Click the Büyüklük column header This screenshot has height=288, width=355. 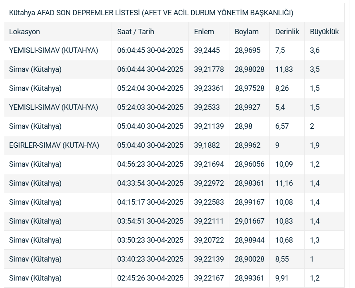pos(324,32)
